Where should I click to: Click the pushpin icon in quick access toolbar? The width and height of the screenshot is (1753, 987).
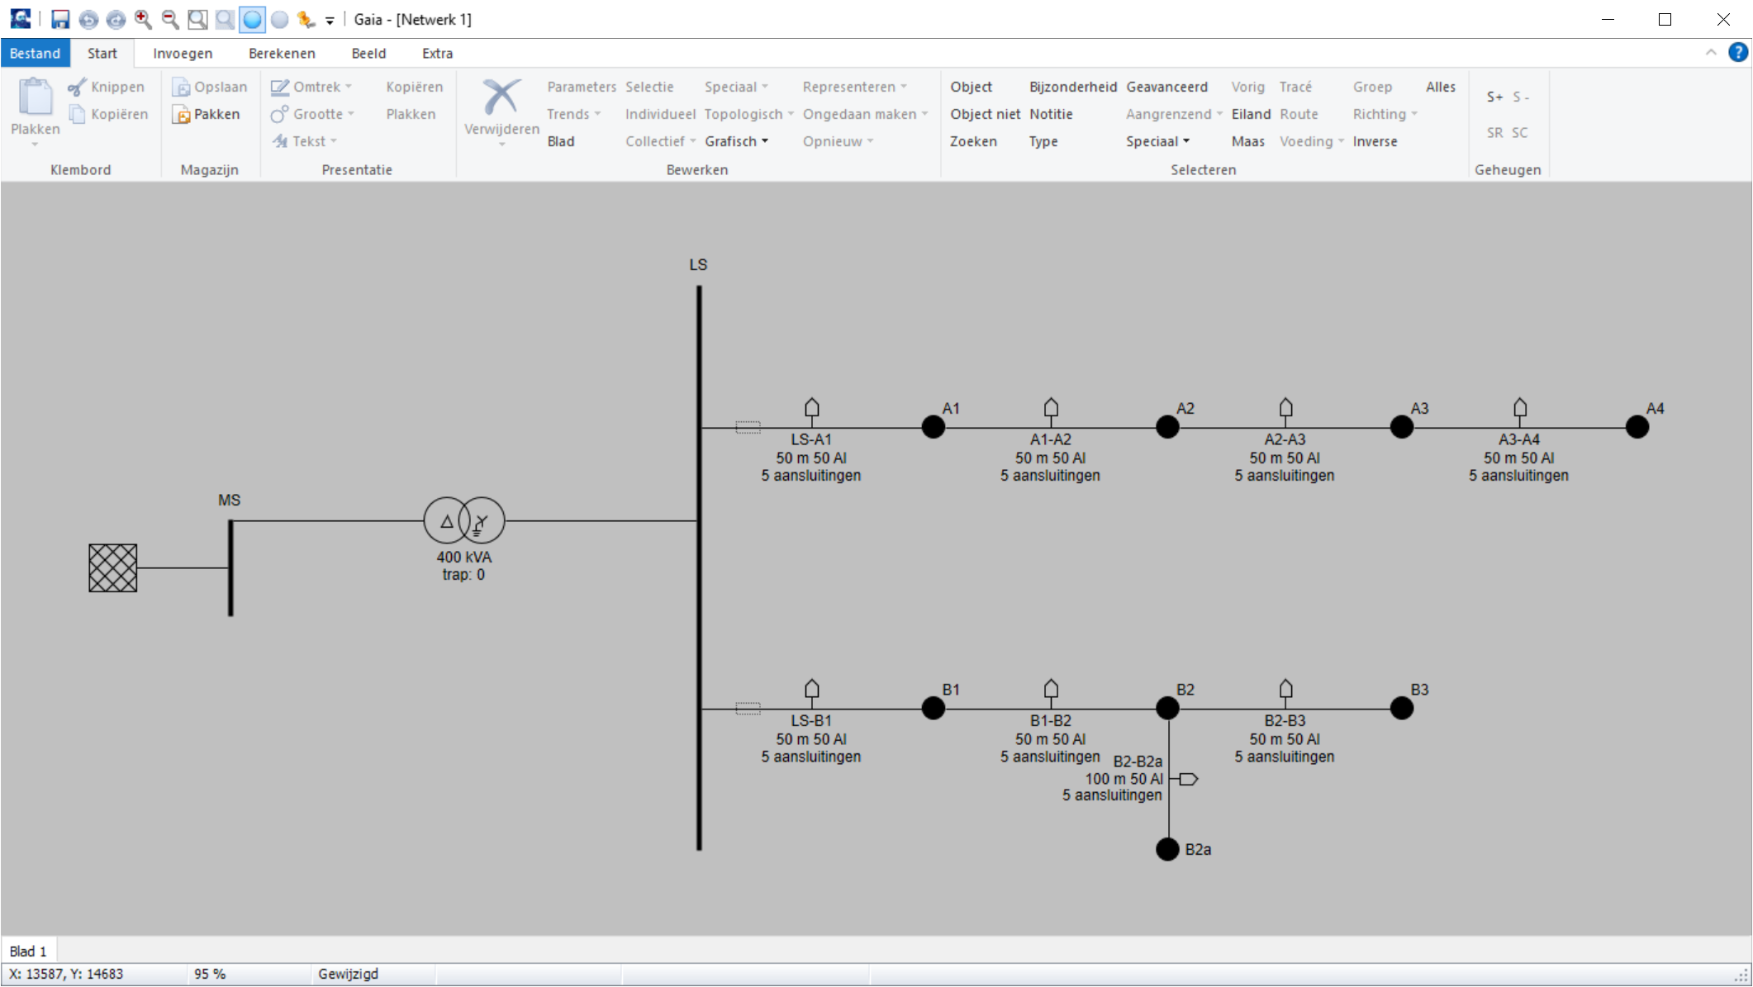(x=306, y=19)
